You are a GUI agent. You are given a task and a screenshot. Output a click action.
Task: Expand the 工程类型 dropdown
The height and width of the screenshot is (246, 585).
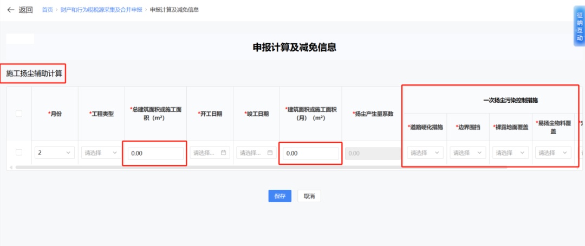click(x=101, y=153)
